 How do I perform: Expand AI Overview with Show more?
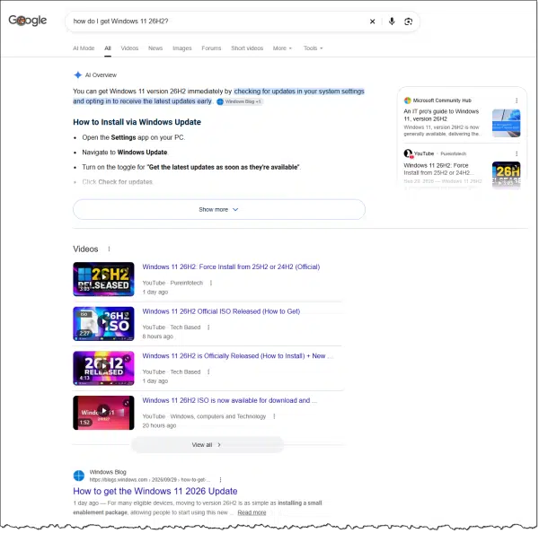point(219,209)
